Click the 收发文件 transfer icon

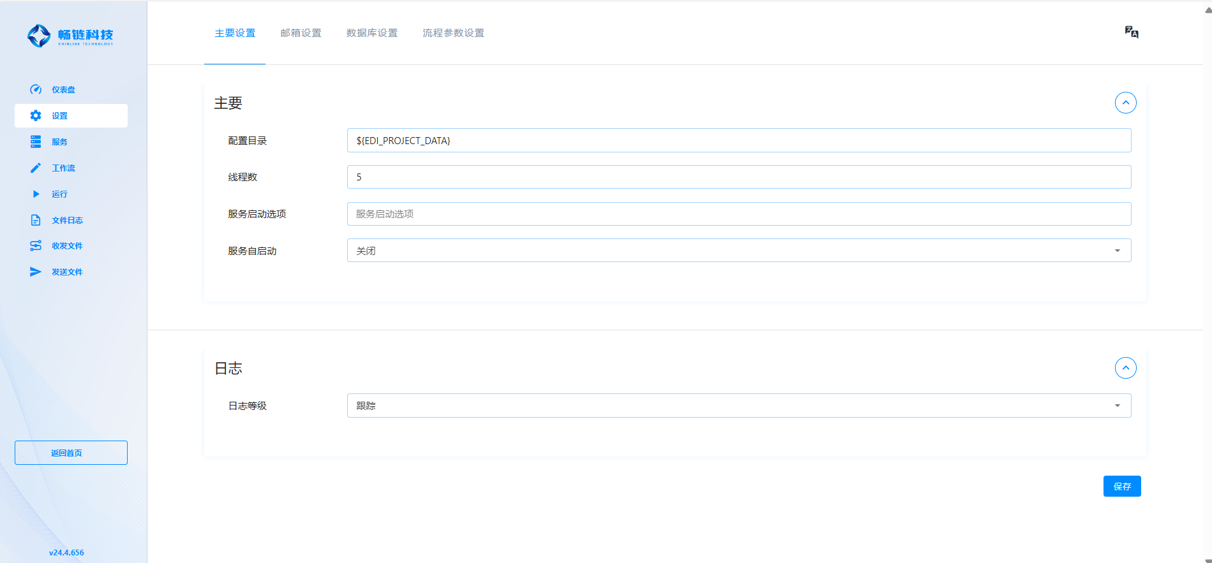tap(36, 245)
